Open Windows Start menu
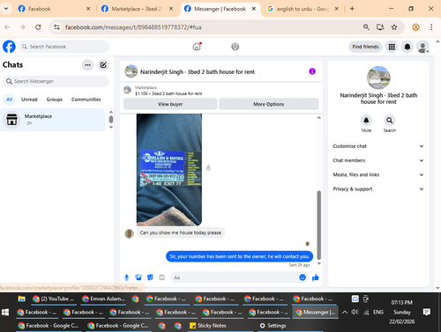Screen dimensions: 441x332 pyautogui.click(x=5, y=313)
